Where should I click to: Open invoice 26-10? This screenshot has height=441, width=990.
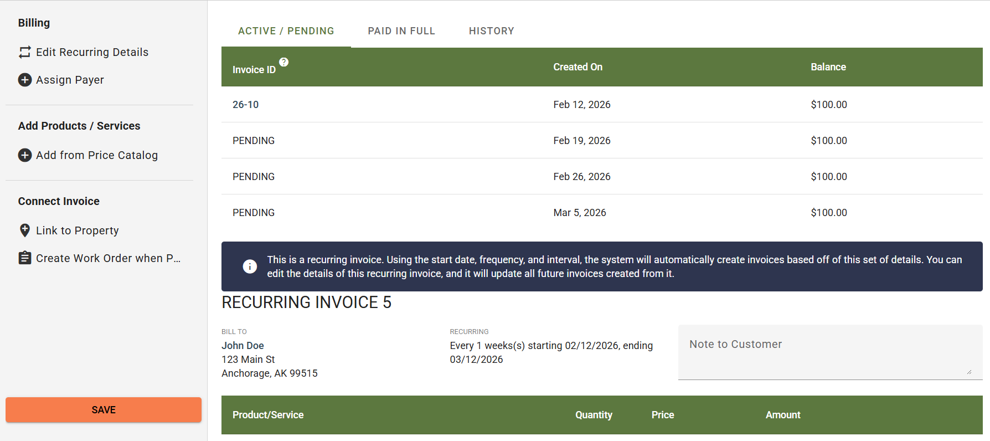[x=246, y=105]
